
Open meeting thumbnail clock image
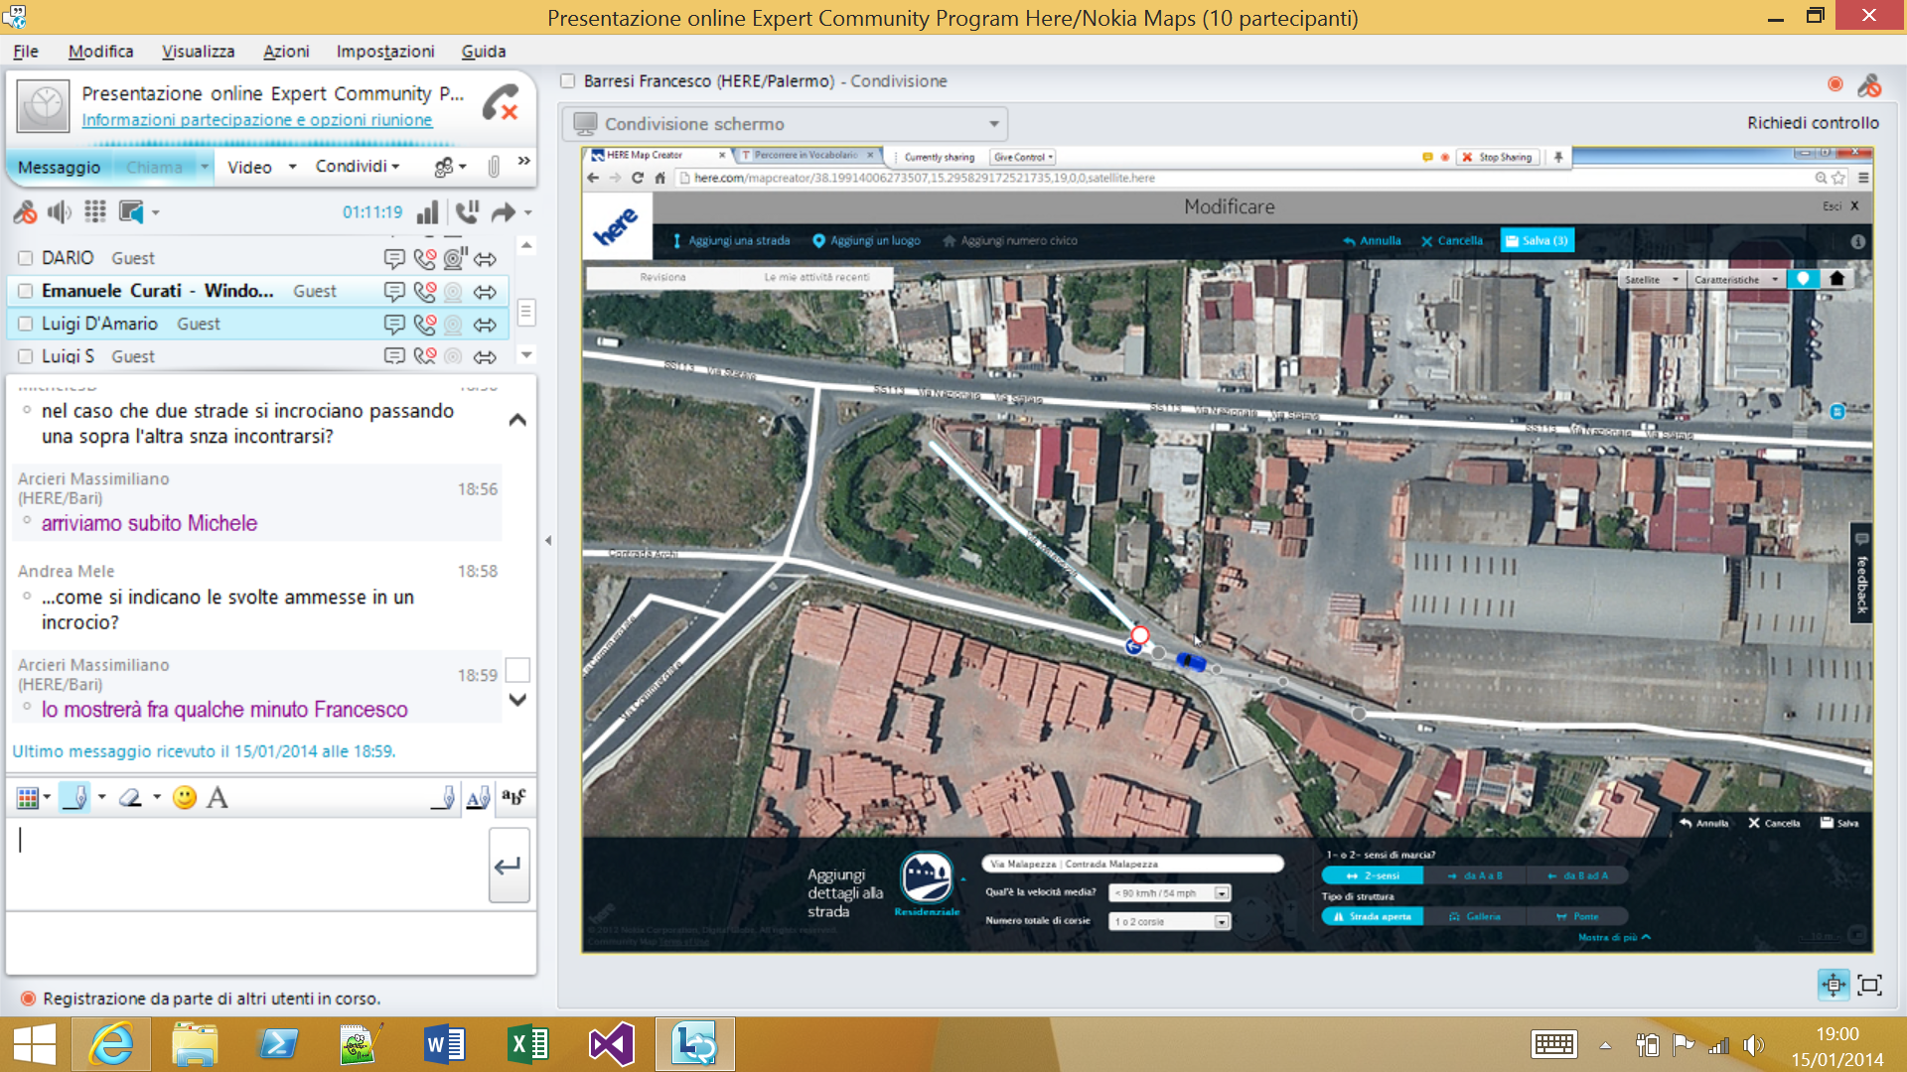44,105
